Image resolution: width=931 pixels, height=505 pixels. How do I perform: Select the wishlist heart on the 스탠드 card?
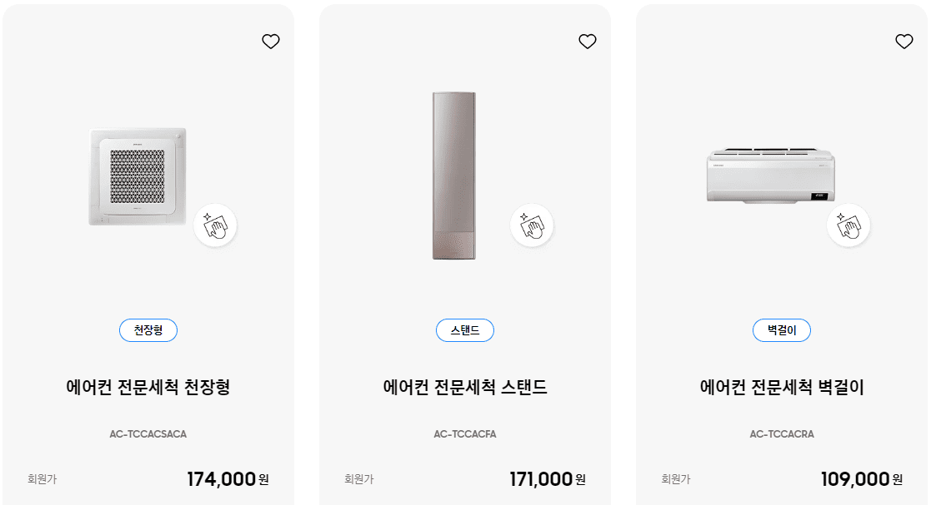[588, 40]
